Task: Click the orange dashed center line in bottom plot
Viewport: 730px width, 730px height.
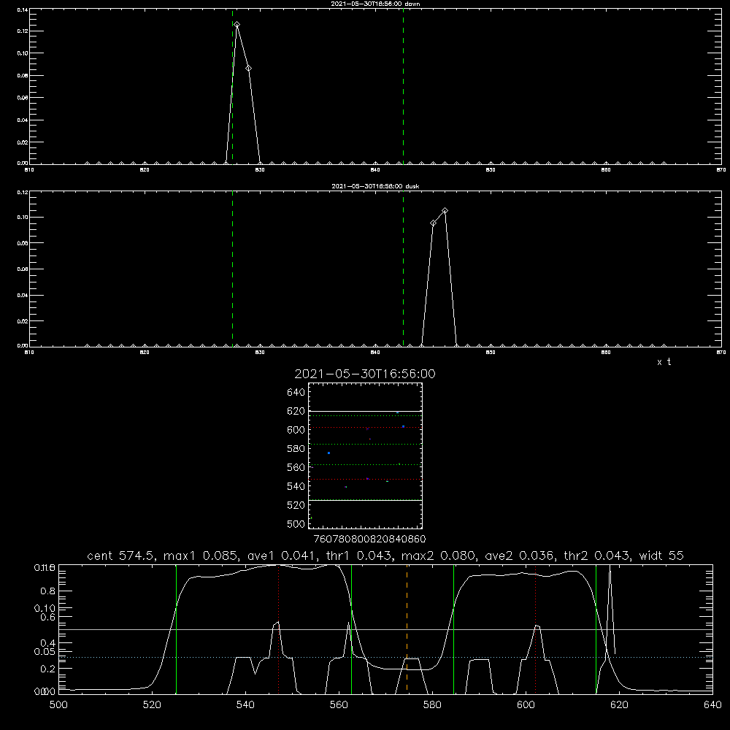Action: (x=407, y=629)
